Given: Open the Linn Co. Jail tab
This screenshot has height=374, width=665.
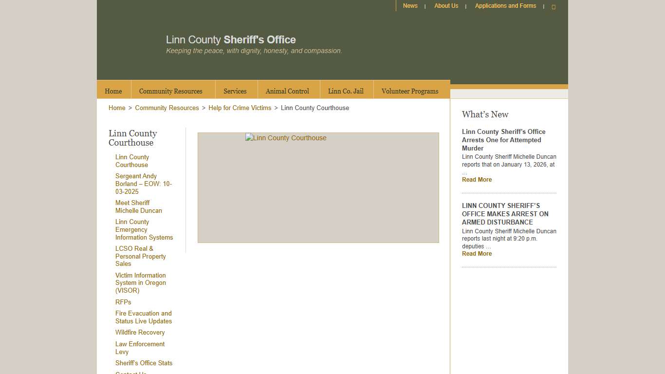Looking at the screenshot, I should pos(346,91).
